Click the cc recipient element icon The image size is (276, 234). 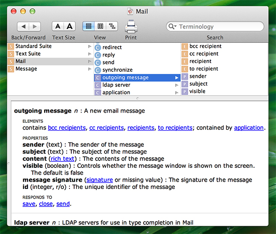point(184,54)
